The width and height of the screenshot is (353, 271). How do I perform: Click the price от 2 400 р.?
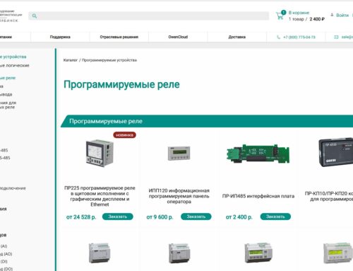click(x=239, y=217)
